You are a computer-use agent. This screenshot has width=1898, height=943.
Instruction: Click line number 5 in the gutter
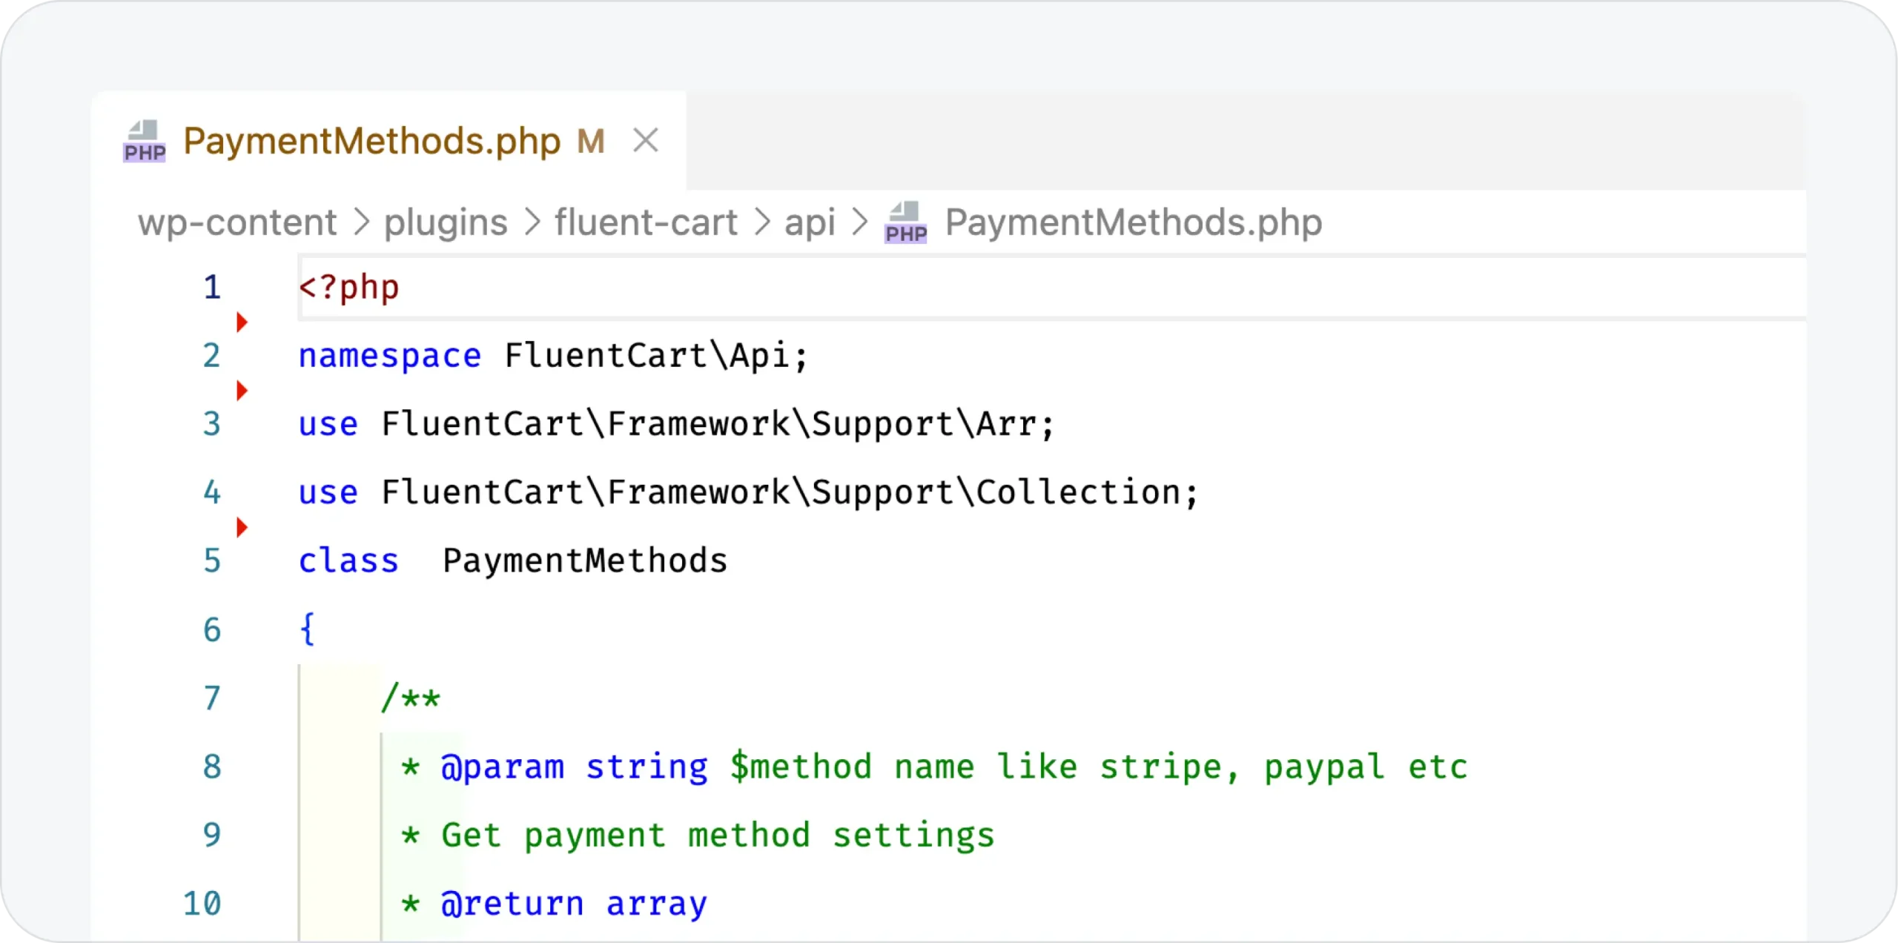coord(212,561)
